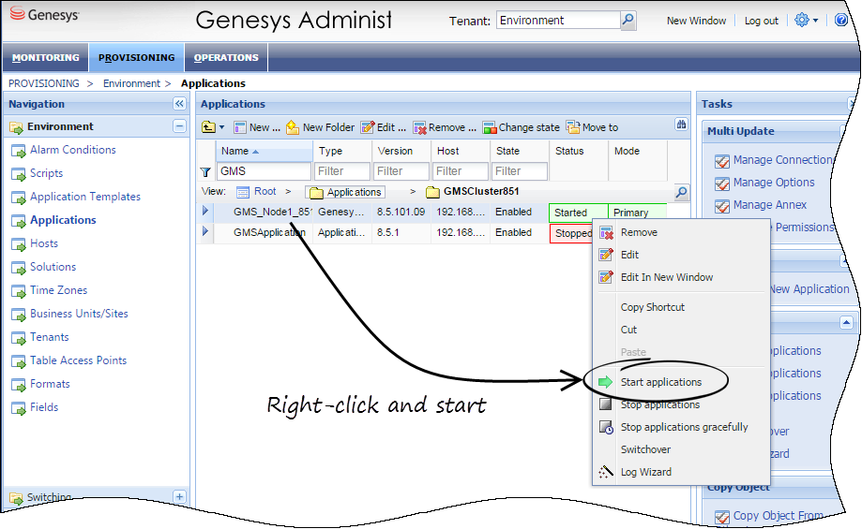Open help via the question mark icon
Image resolution: width=862 pixels, height=529 pixels.
(841, 21)
